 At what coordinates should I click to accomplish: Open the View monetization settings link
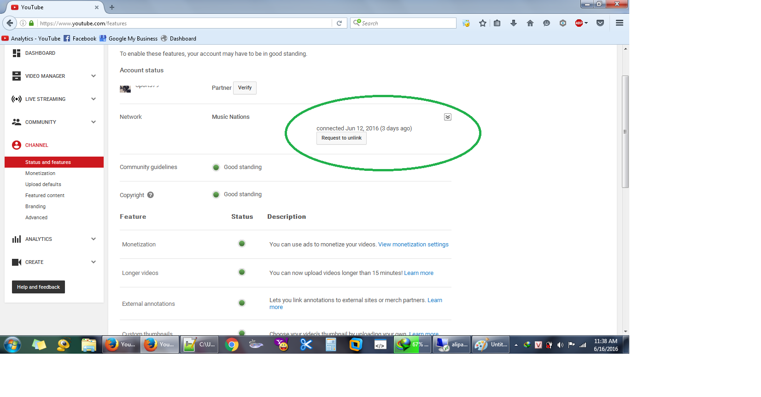coord(413,245)
